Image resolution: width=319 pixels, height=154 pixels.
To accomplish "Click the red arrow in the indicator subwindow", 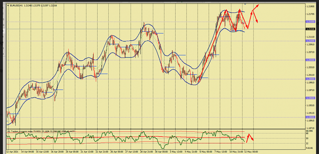I will tap(250, 137).
